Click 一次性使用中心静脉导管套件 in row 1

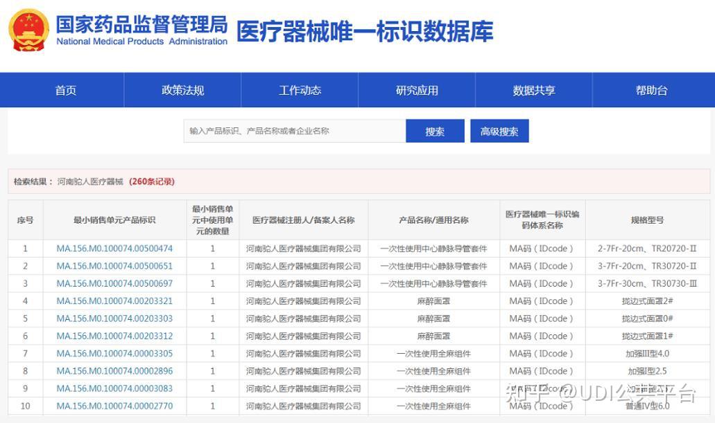[433, 249]
